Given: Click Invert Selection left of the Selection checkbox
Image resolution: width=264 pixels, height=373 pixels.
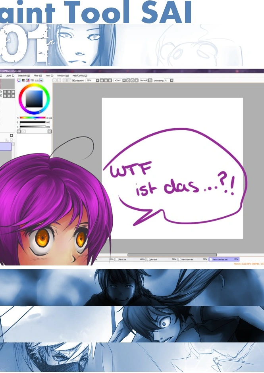Looking at the screenshot, I should (69, 81).
